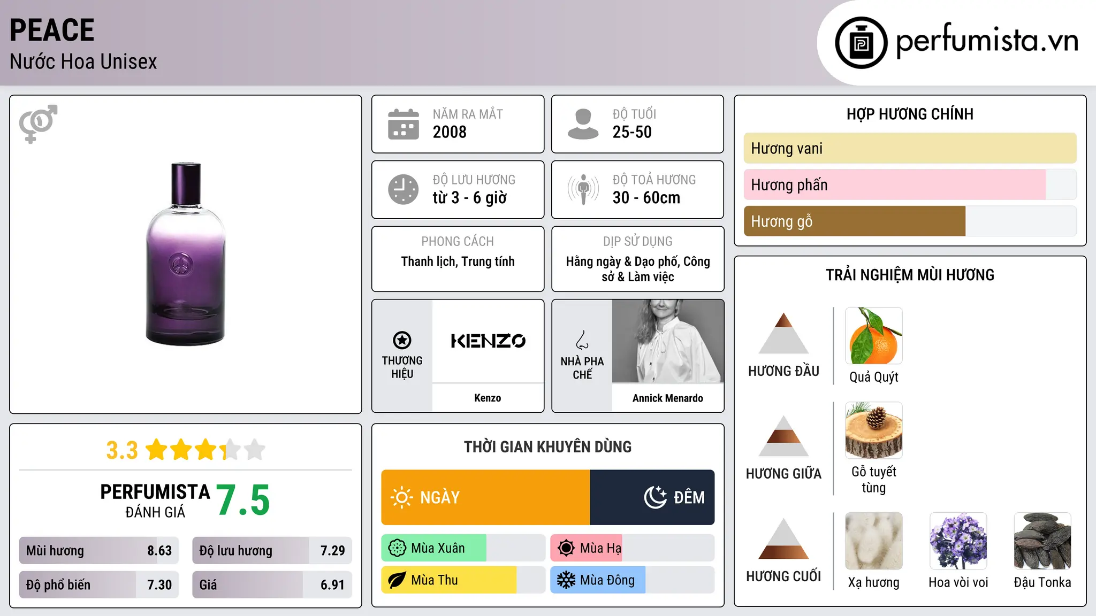Screen dimensions: 1096x616
Task: Click the PEACE perfume title
Action: (52, 30)
